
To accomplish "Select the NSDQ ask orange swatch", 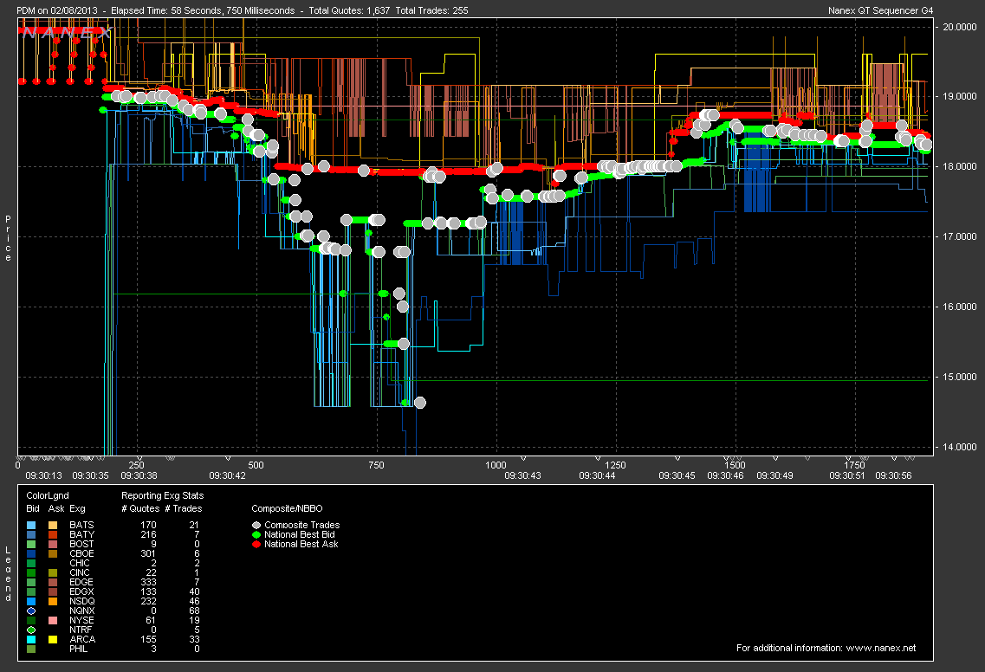I will 53,601.
